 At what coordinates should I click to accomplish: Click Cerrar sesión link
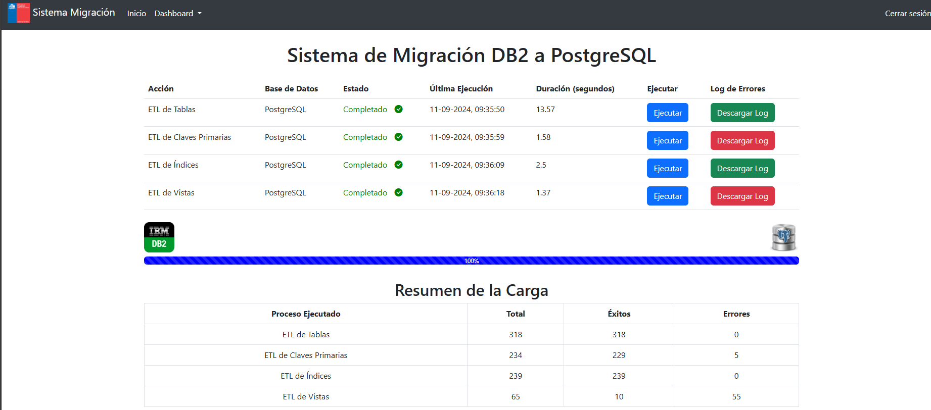point(908,13)
